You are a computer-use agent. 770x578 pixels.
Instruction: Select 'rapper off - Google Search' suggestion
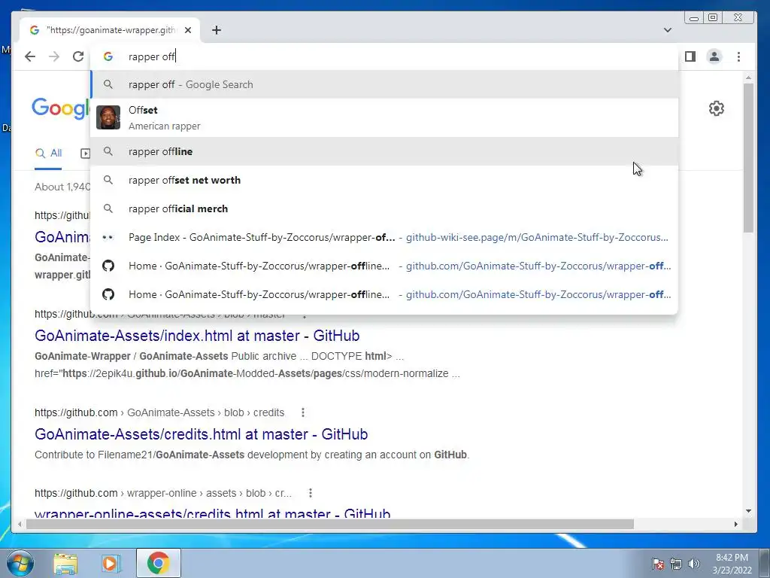(x=384, y=84)
